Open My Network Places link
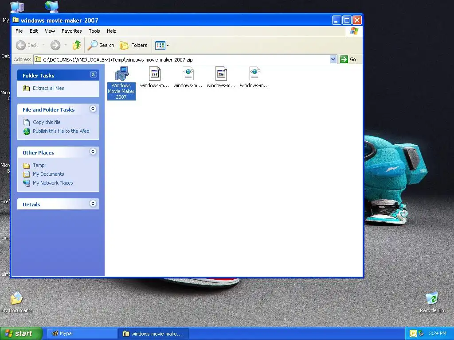The width and height of the screenshot is (454, 340). tap(53, 183)
